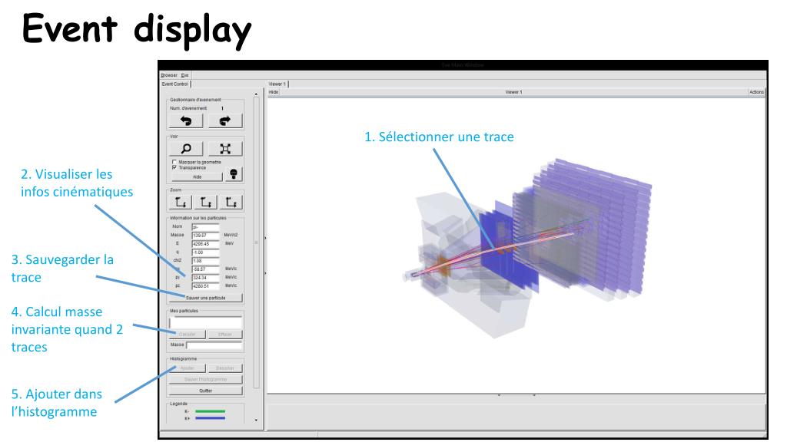
Task: Click Hide in the viewer title bar
Action: (x=274, y=92)
